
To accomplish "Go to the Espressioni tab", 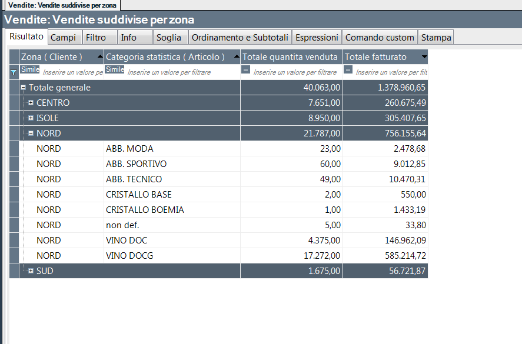I will pos(317,38).
